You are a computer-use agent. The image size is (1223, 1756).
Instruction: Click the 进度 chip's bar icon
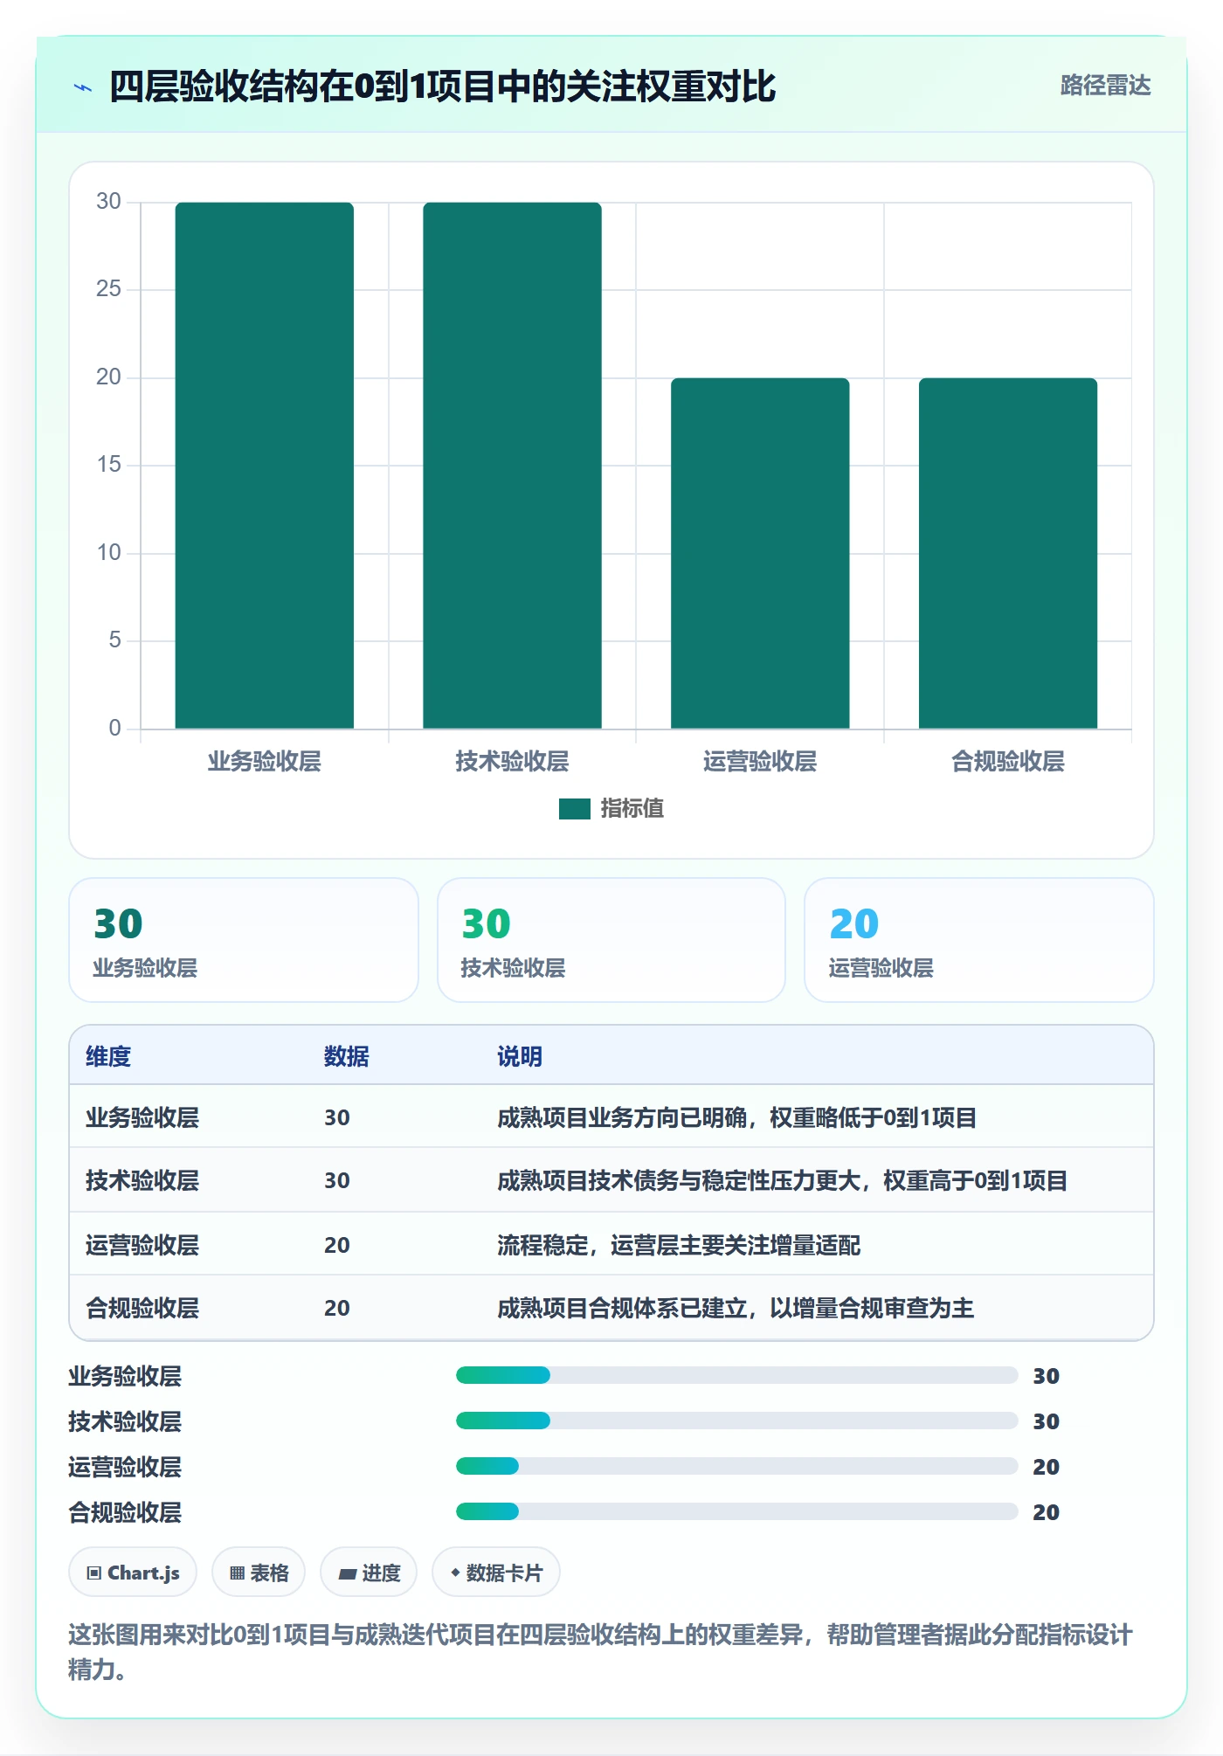coord(347,1574)
